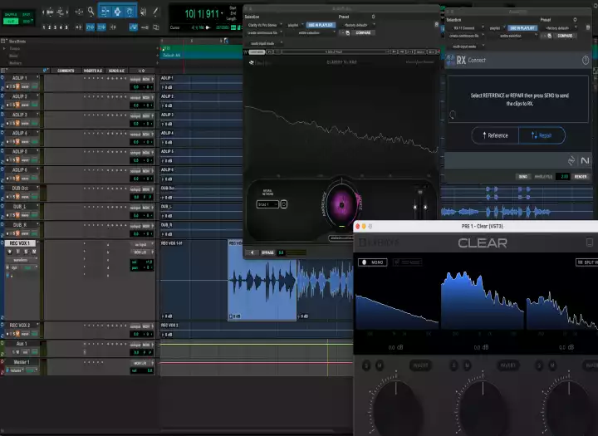598x436 pixels.
Task: Open RX Connect help question icon
Action: click(x=586, y=61)
